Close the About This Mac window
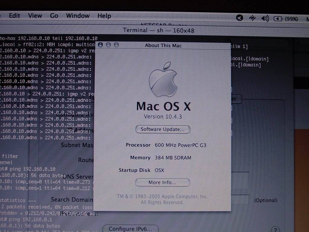The width and height of the screenshot is (309, 232). pyautogui.click(x=100, y=45)
